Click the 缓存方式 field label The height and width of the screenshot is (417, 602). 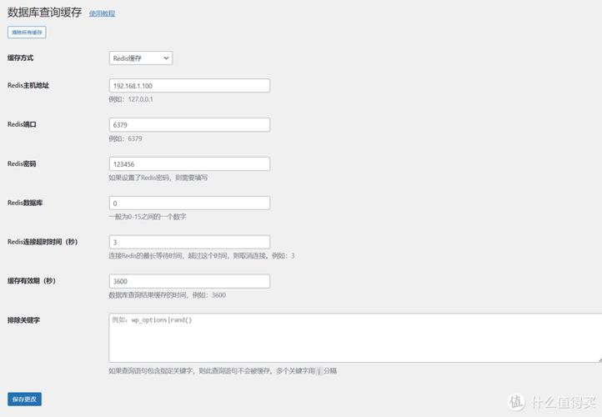pyautogui.click(x=21, y=58)
